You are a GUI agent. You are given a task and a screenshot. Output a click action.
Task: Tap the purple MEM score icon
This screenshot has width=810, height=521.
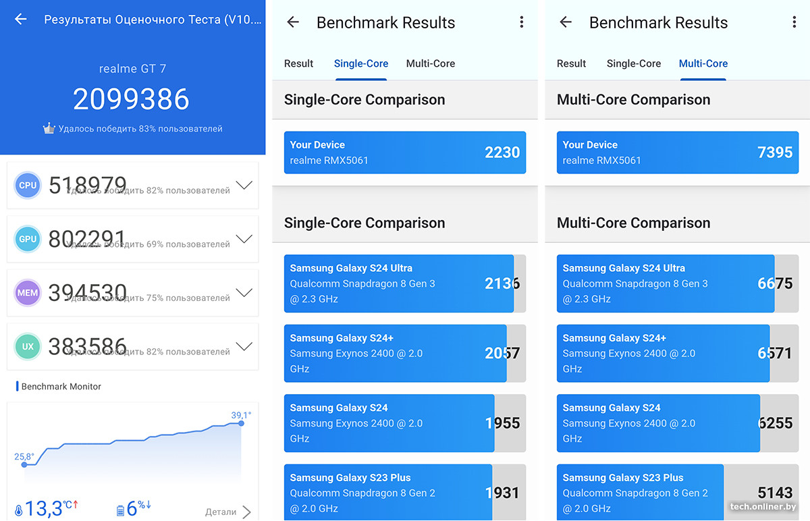(28, 293)
